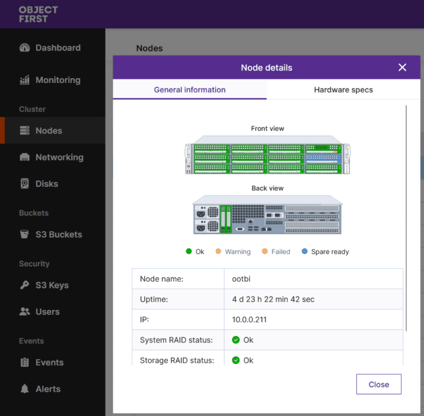This screenshot has width=424, height=416.
Task: Click the 'Back view' caption
Action: pyautogui.click(x=267, y=188)
